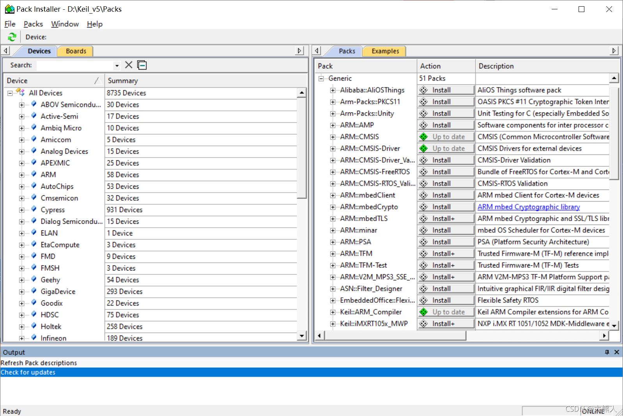Close the Output panel with X

[x=616, y=352]
